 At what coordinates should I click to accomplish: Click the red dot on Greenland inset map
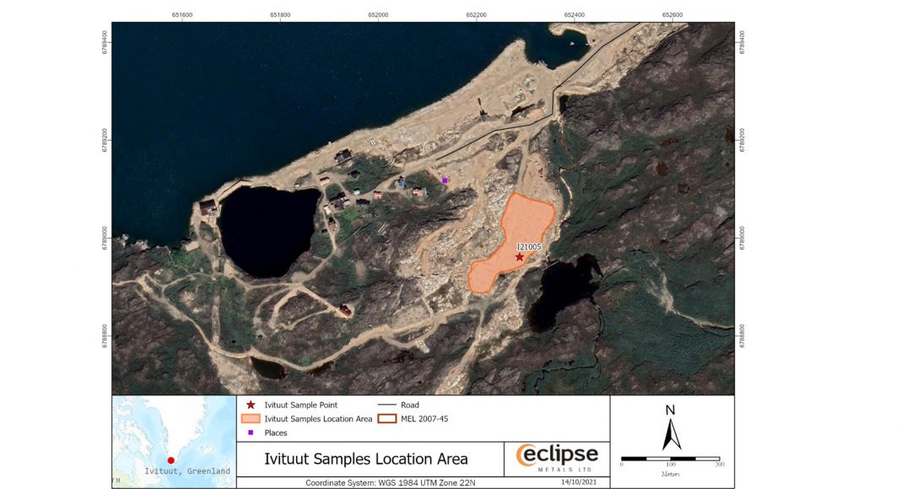[171, 460]
